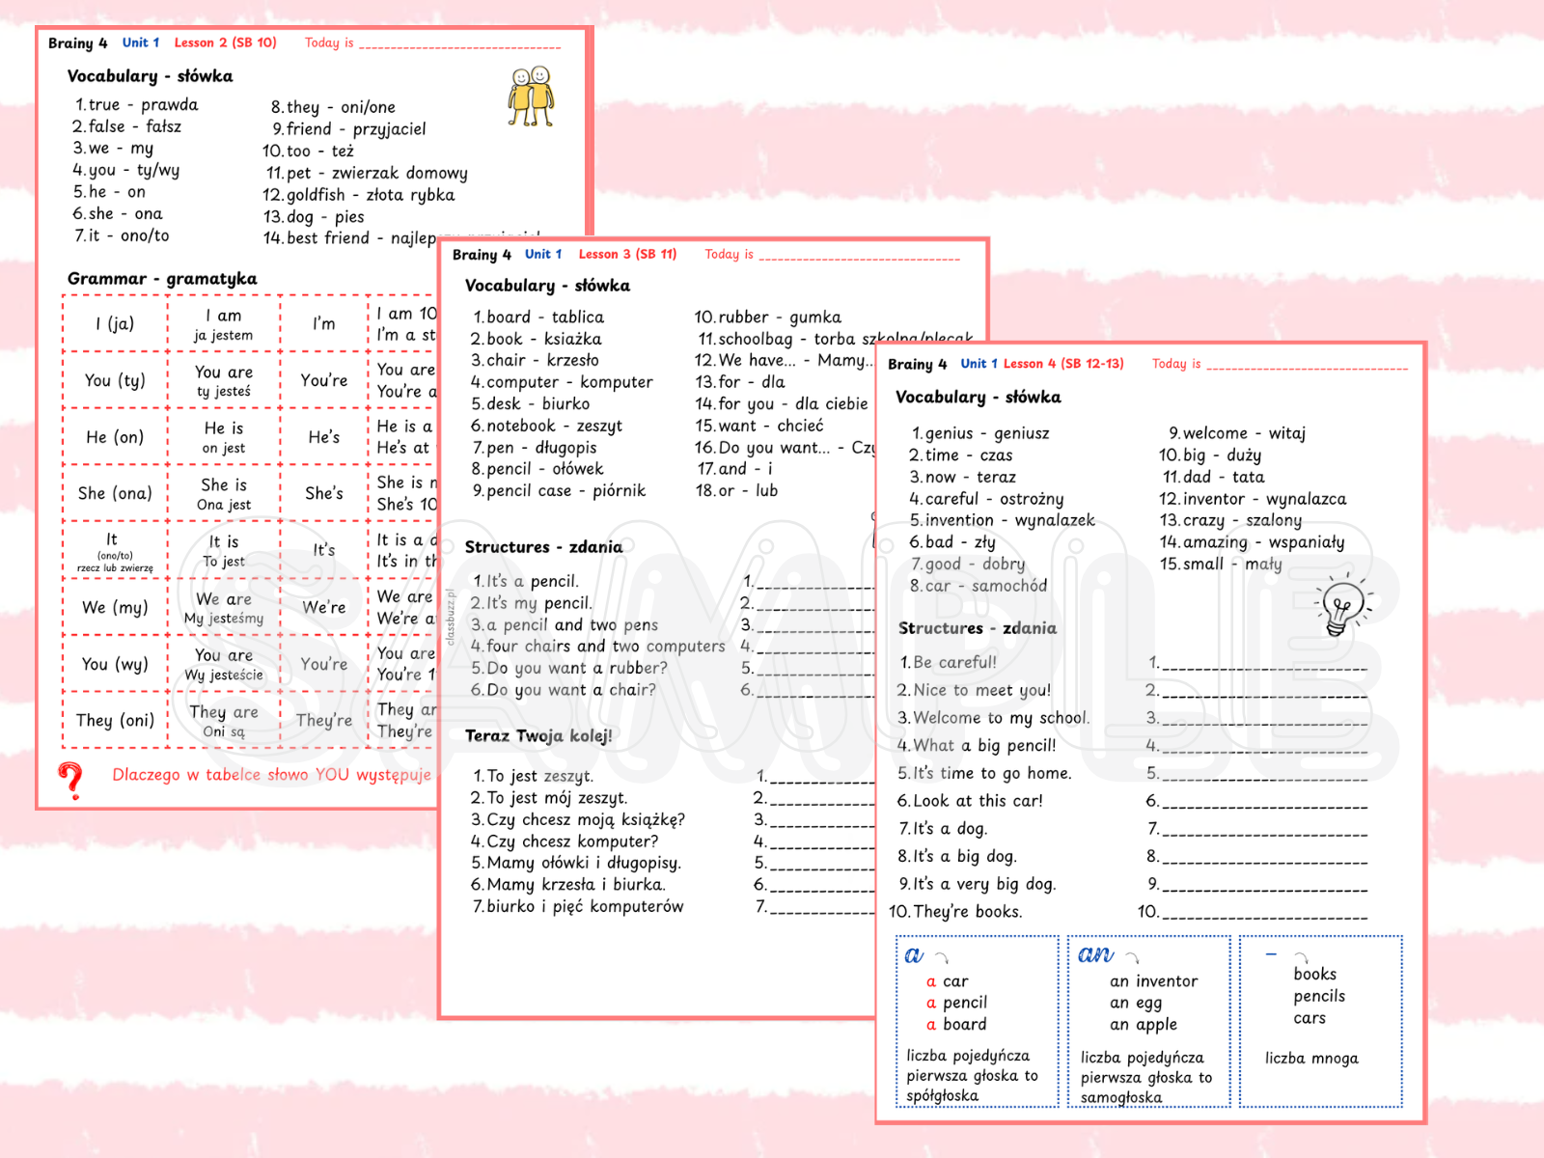Select the sentence "Nice to meet you!"
The image size is (1544, 1158).
click(974, 691)
